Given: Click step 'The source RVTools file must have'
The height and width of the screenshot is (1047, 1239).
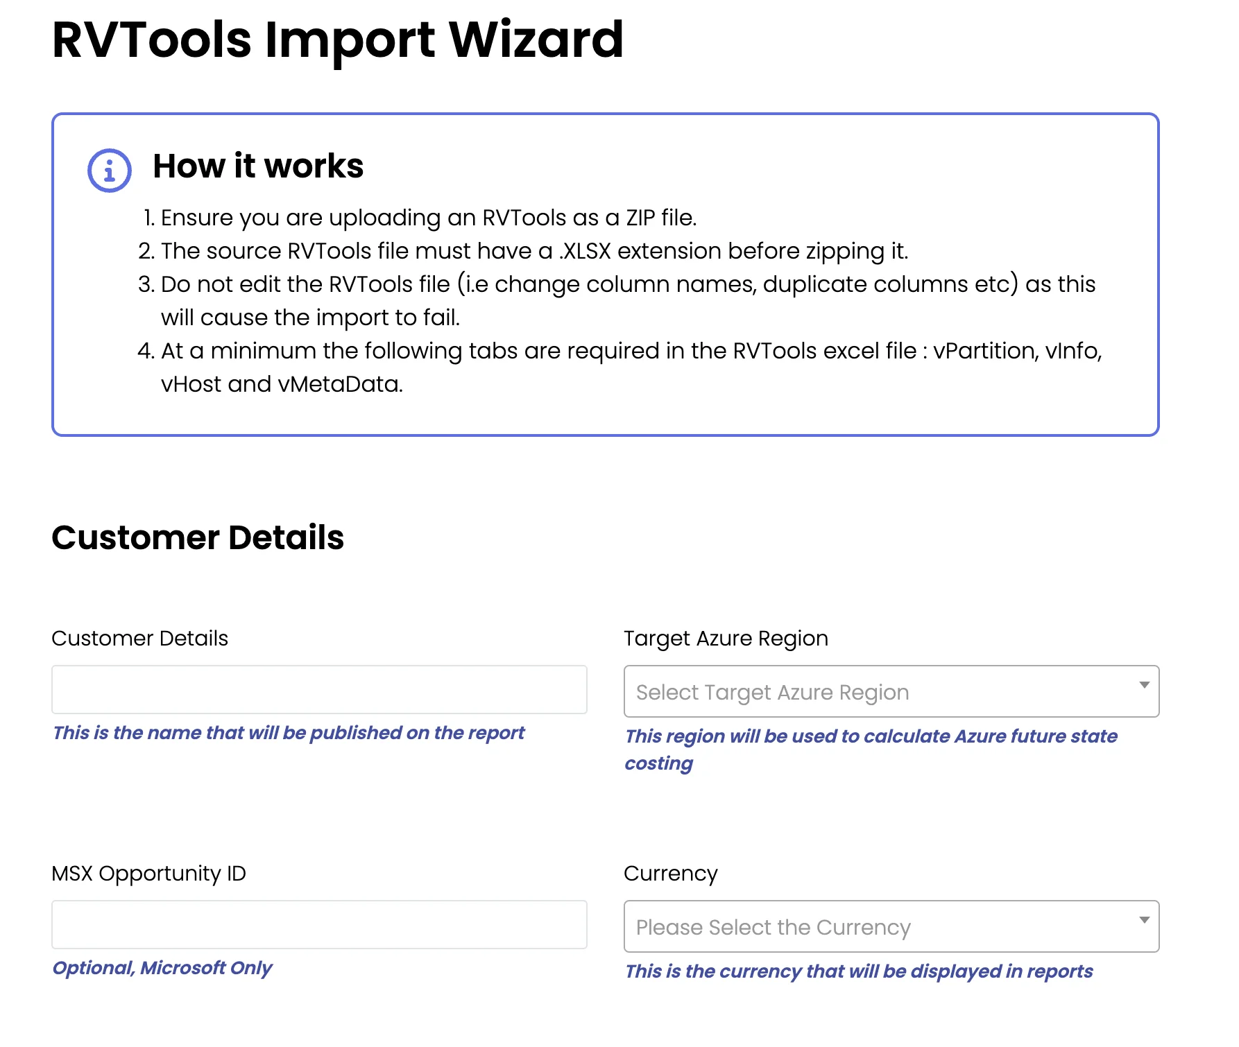Looking at the screenshot, I should coord(534,251).
